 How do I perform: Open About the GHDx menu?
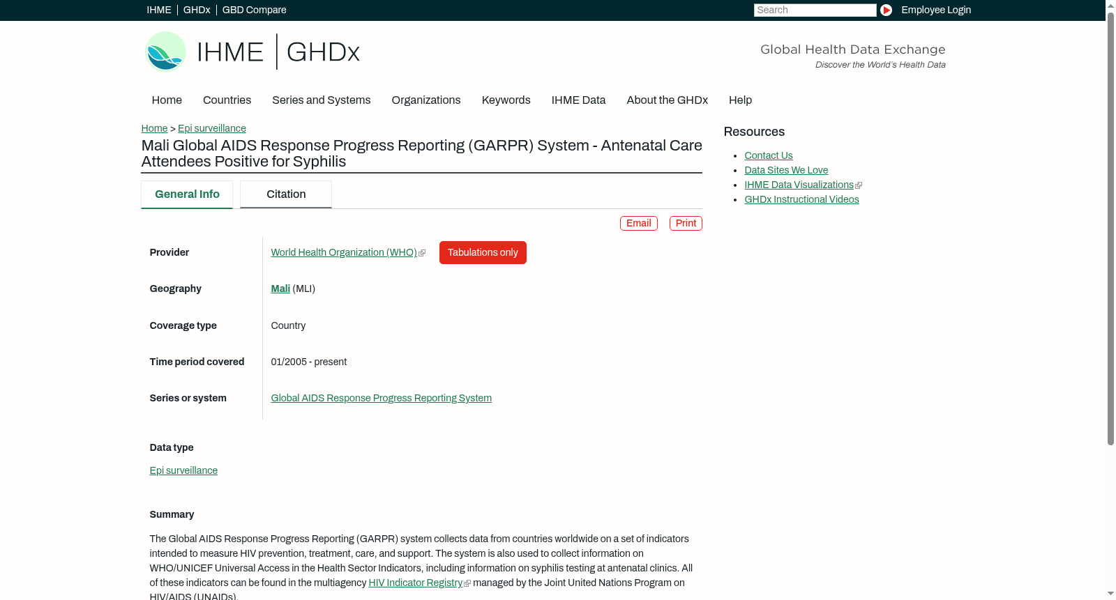pos(667,100)
